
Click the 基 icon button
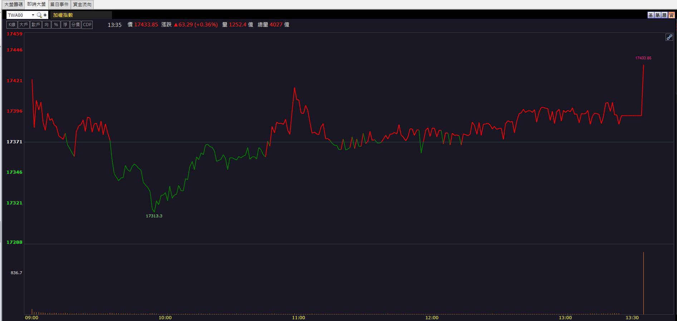[x=651, y=15]
